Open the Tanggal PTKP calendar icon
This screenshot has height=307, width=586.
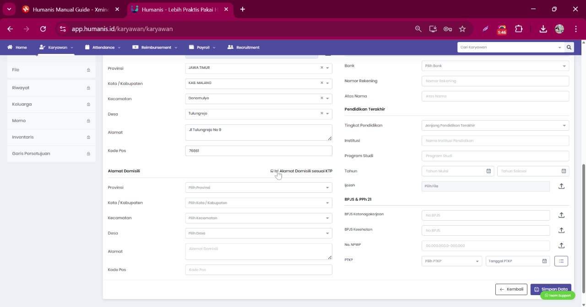point(544,261)
